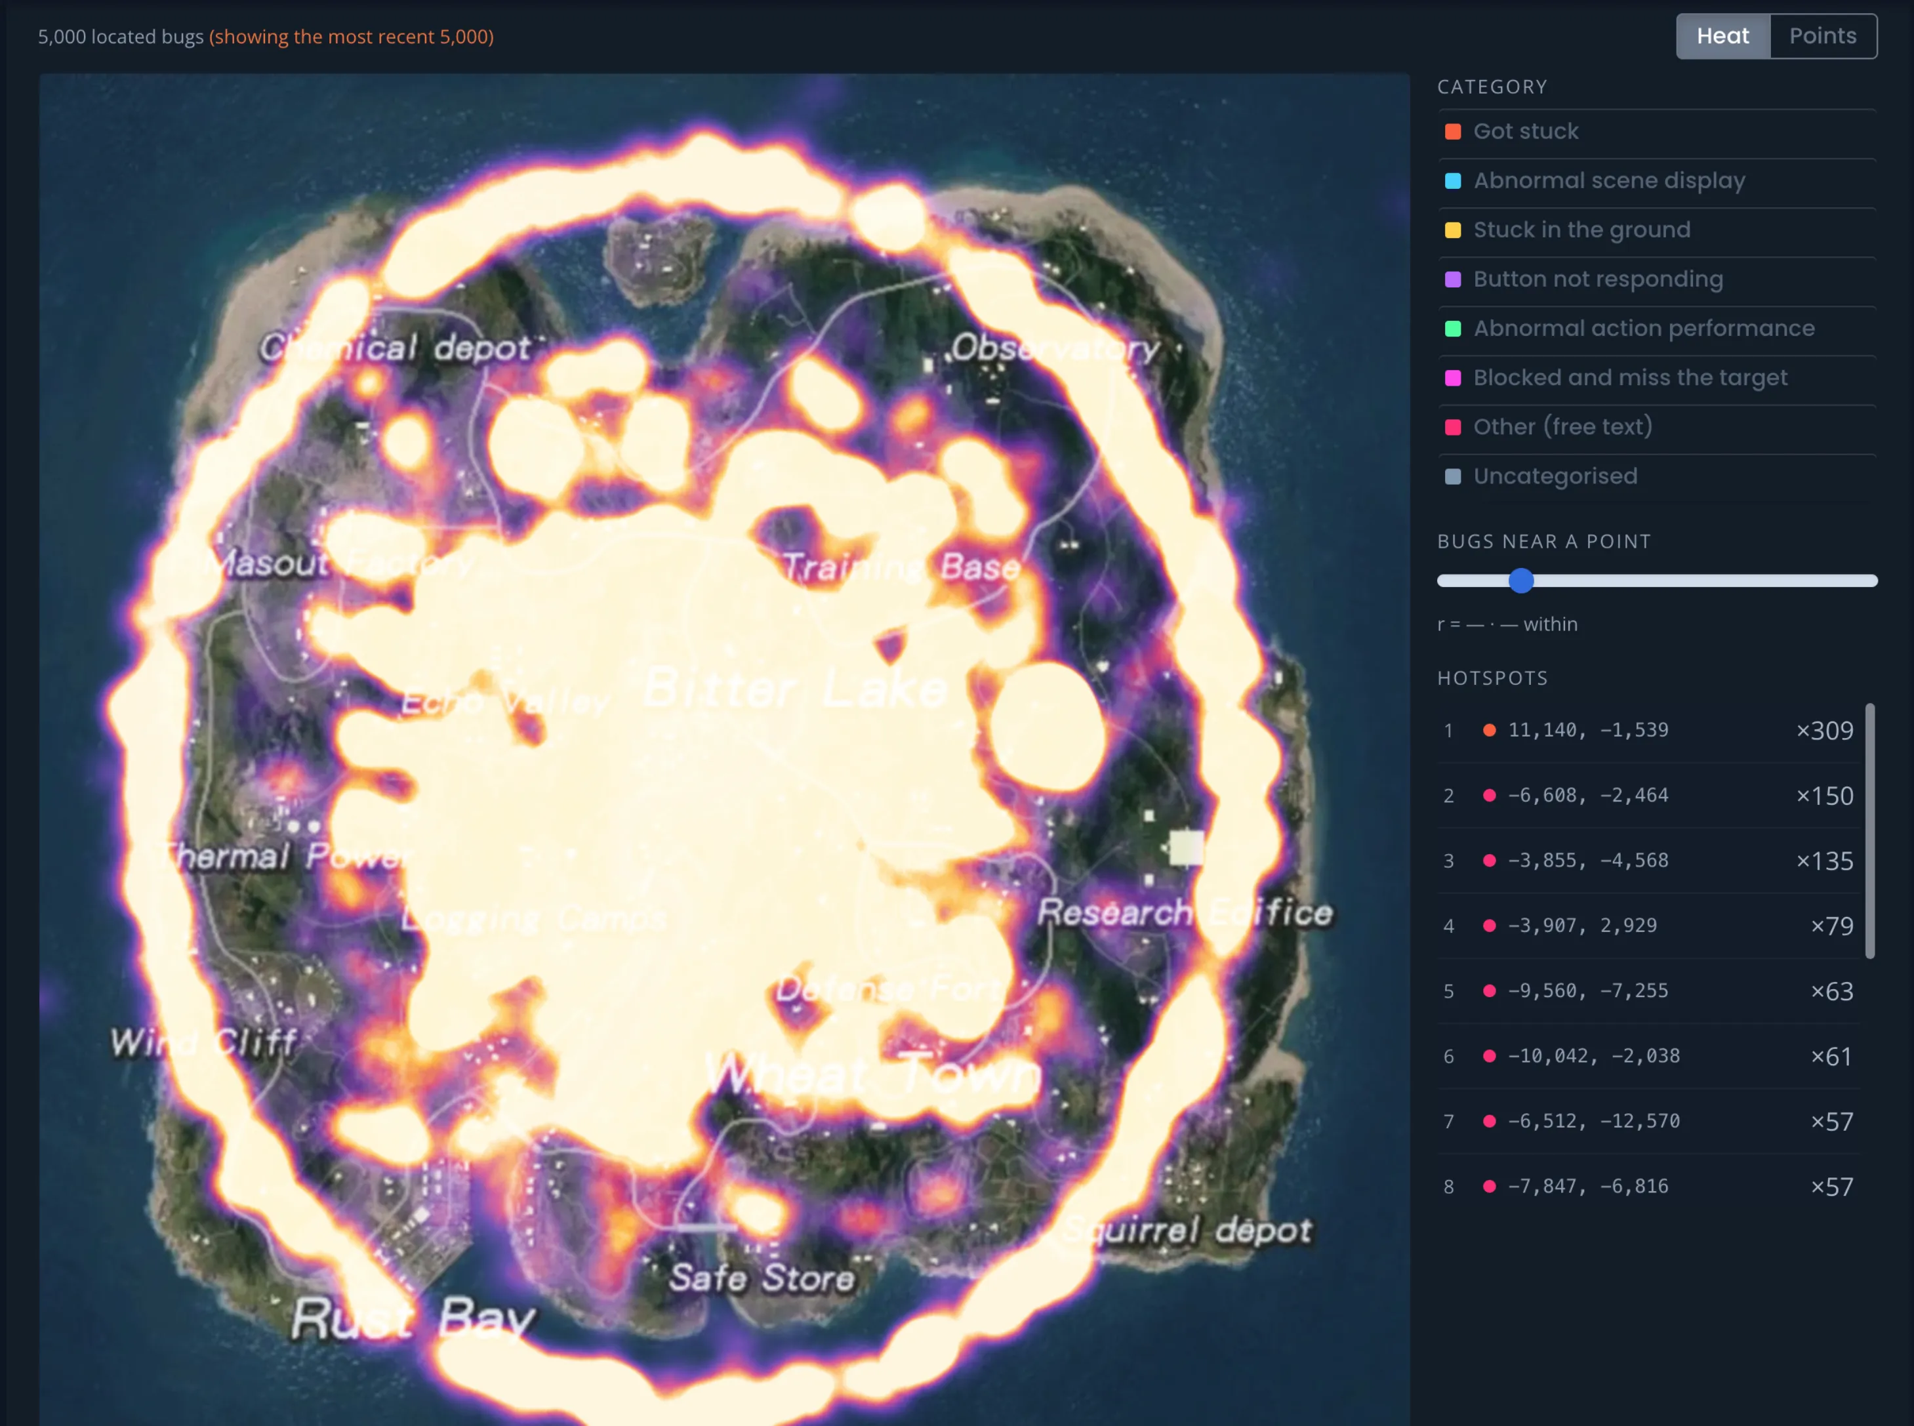Click the Bitter Lake label on map
Viewport: 1914px width, 1426px height.
click(795, 689)
